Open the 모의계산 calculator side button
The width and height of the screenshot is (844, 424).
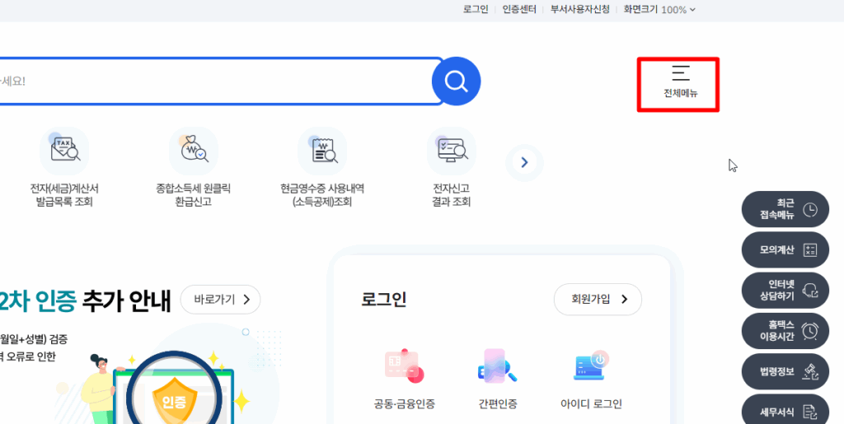click(x=785, y=249)
